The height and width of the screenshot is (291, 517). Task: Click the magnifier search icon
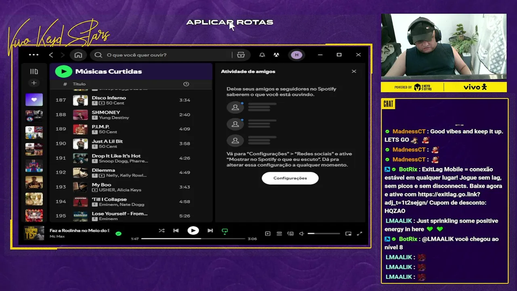click(x=98, y=55)
